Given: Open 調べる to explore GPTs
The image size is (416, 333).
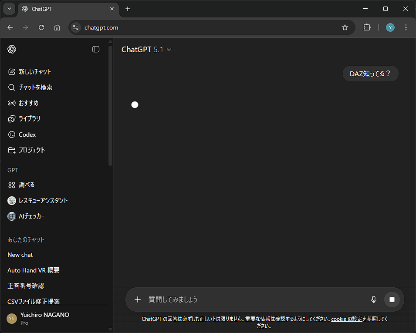Looking at the screenshot, I should point(27,185).
